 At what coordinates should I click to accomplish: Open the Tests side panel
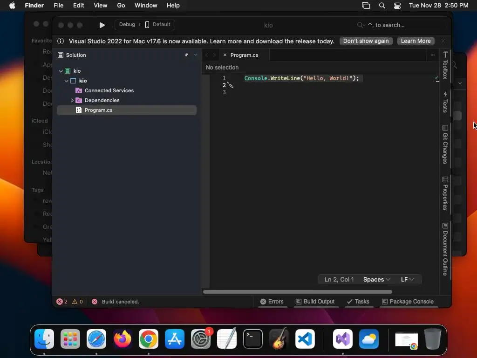tap(445, 102)
